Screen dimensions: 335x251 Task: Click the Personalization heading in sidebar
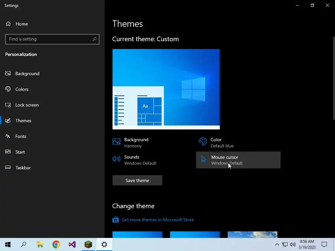coord(21,54)
